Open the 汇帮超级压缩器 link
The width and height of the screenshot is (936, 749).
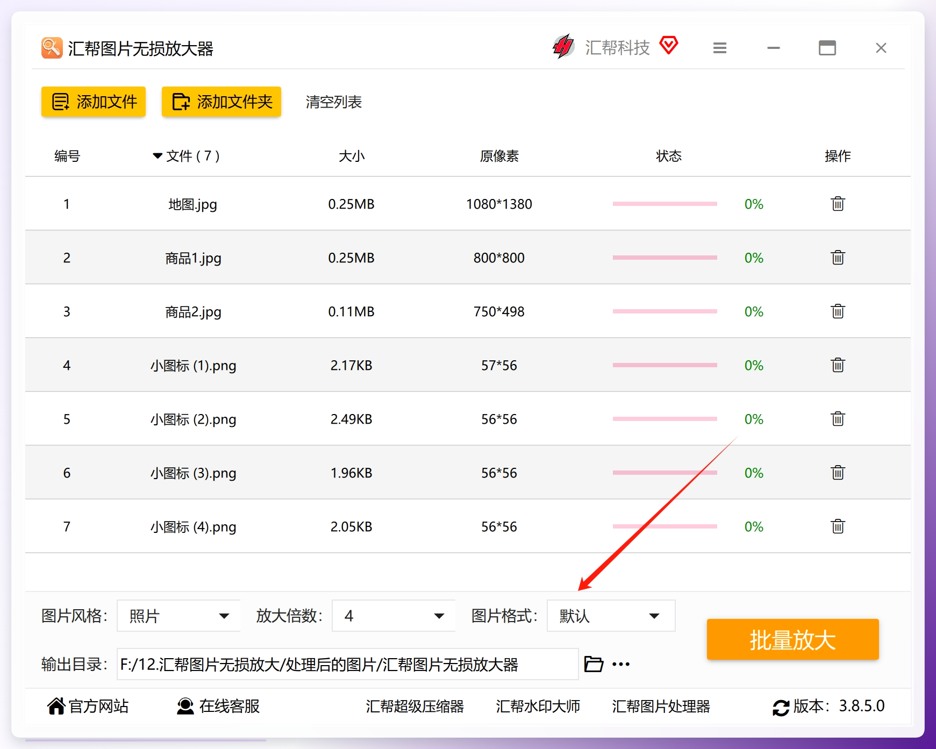pos(415,707)
